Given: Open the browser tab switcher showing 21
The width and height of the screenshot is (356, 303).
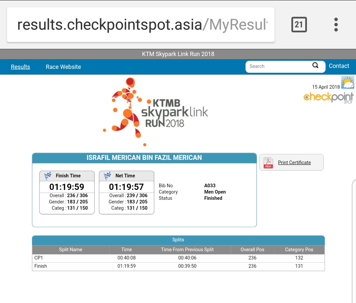Looking at the screenshot, I should click(x=299, y=25).
